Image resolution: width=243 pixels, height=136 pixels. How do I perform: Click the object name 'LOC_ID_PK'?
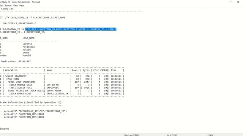click(x=53, y=85)
